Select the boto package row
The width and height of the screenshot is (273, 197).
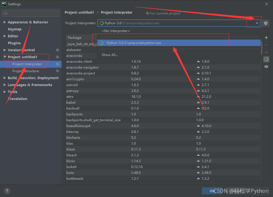[x=163, y=172]
